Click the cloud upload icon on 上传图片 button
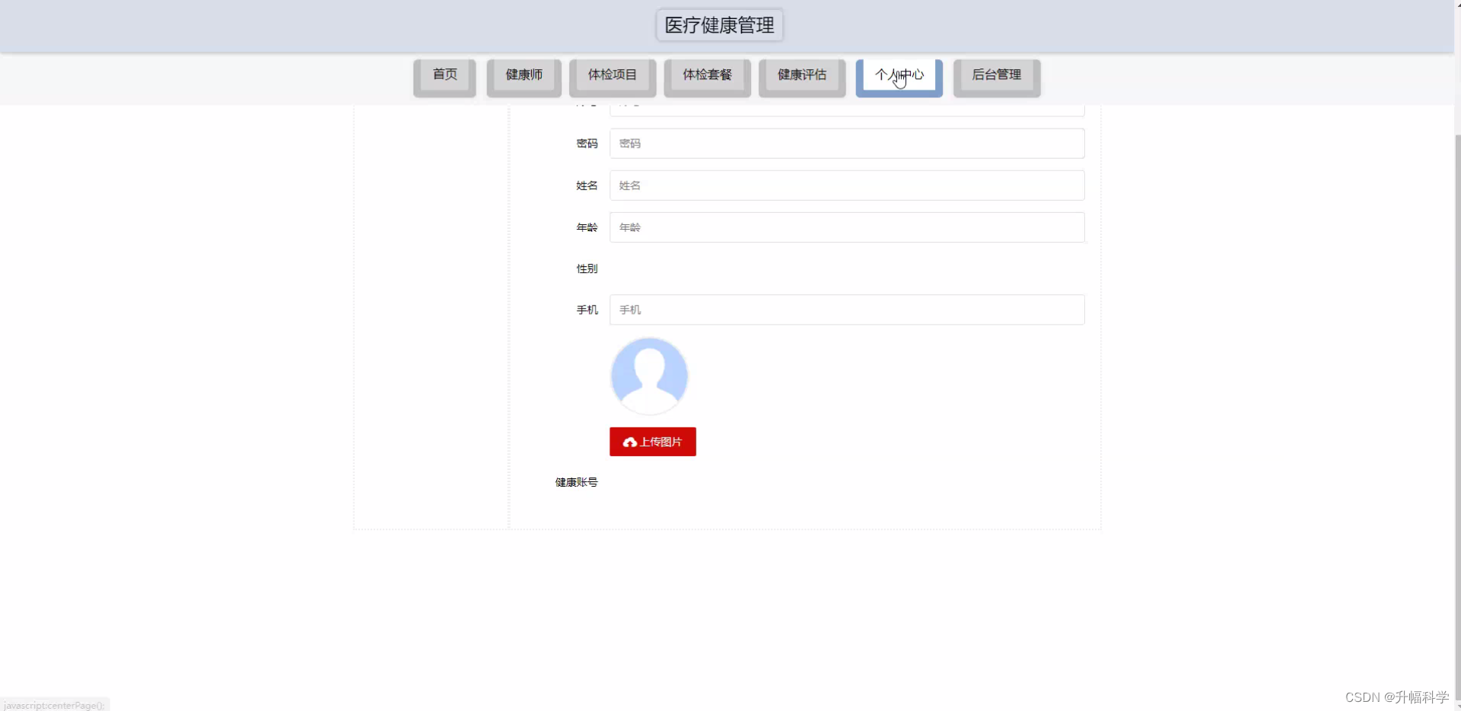1461x711 pixels. pyautogui.click(x=629, y=441)
